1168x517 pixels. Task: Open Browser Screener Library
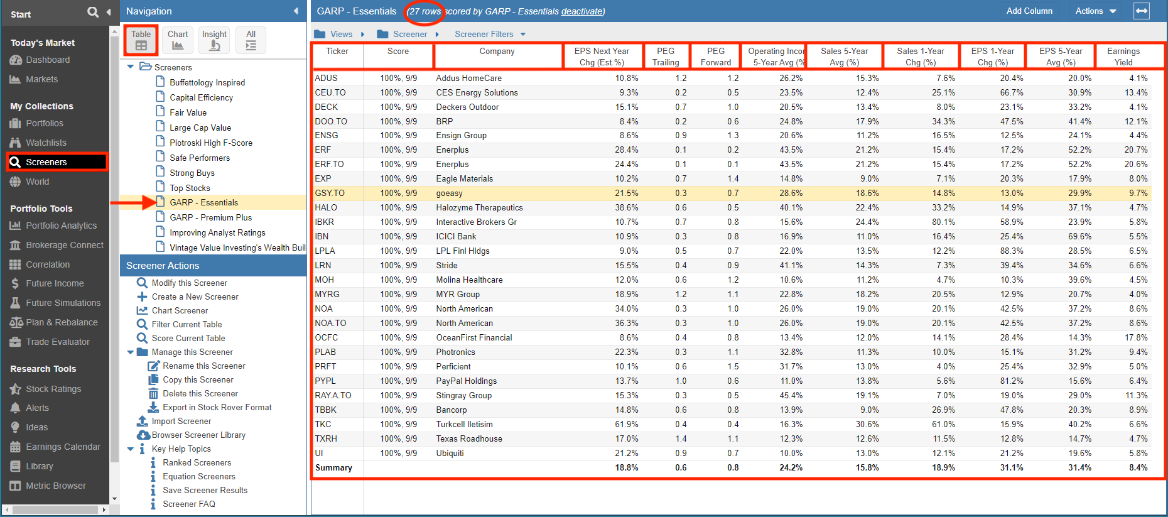[x=198, y=435]
